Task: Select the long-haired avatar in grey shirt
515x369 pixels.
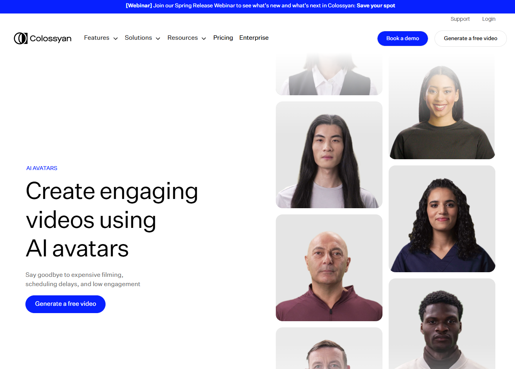Action: pos(329,155)
